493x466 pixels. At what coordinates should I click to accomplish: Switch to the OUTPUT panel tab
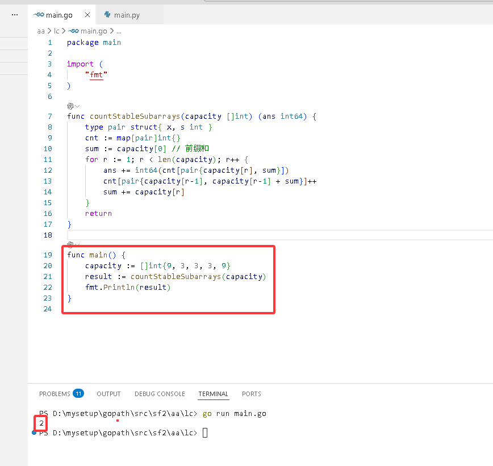click(108, 394)
